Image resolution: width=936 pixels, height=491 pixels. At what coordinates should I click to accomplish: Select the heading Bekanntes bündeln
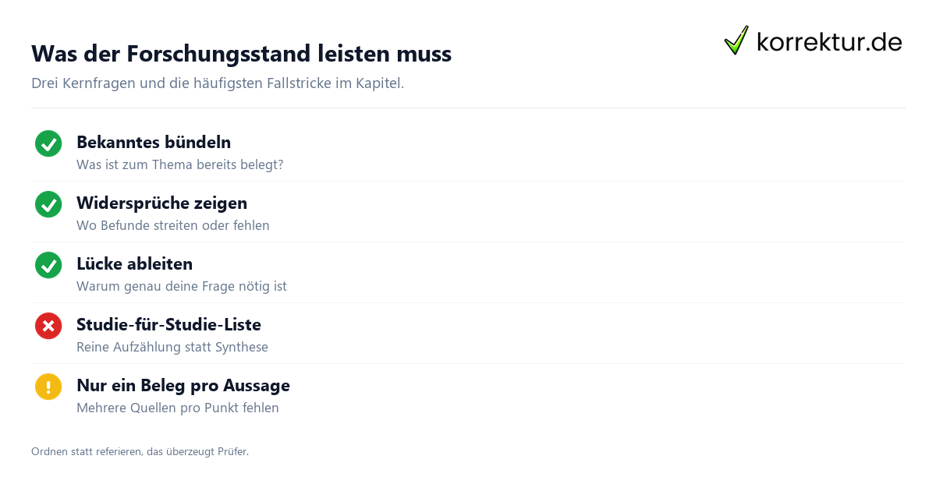tap(154, 143)
